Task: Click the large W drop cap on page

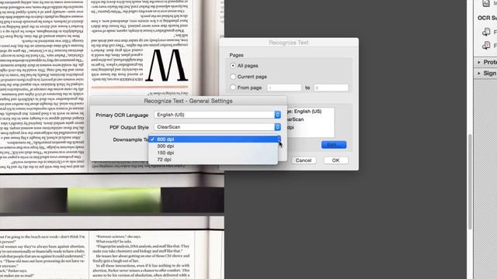Action: (167, 65)
